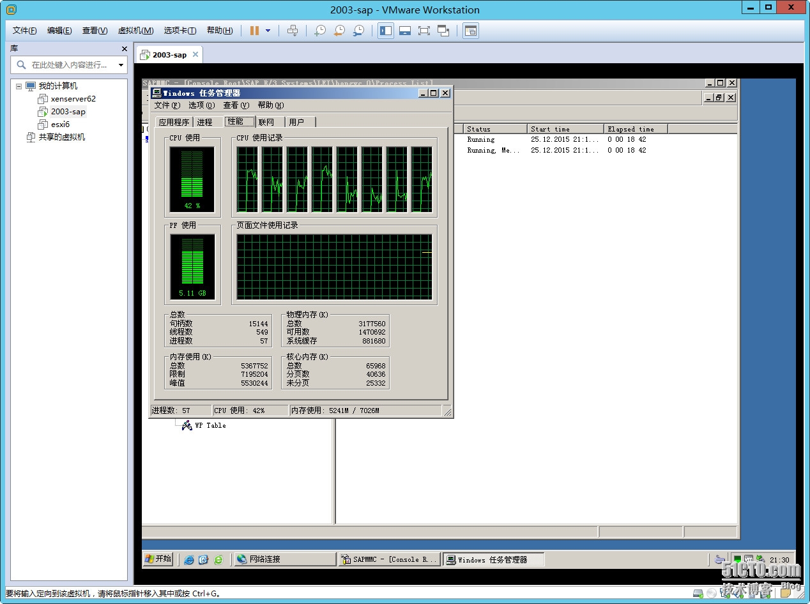
Task: Open the 虚拟机(M) menu
Action: click(135, 31)
